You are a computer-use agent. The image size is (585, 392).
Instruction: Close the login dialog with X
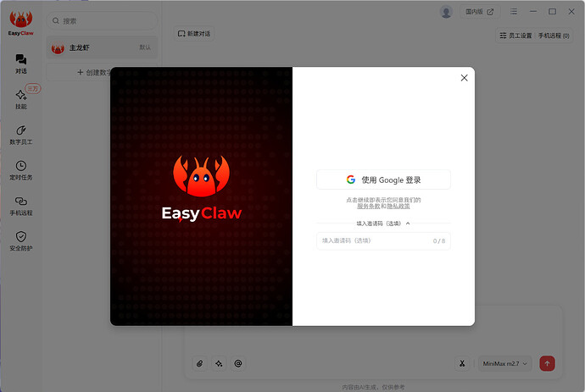point(464,78)
